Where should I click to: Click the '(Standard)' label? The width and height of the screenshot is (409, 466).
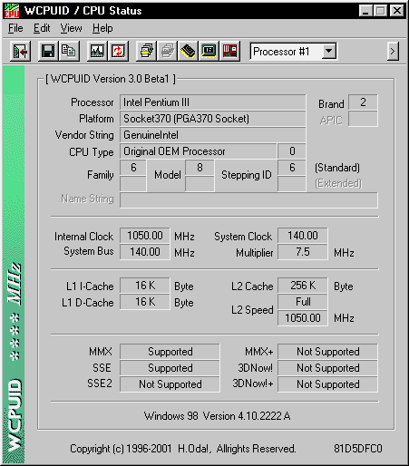click(337, 168)
